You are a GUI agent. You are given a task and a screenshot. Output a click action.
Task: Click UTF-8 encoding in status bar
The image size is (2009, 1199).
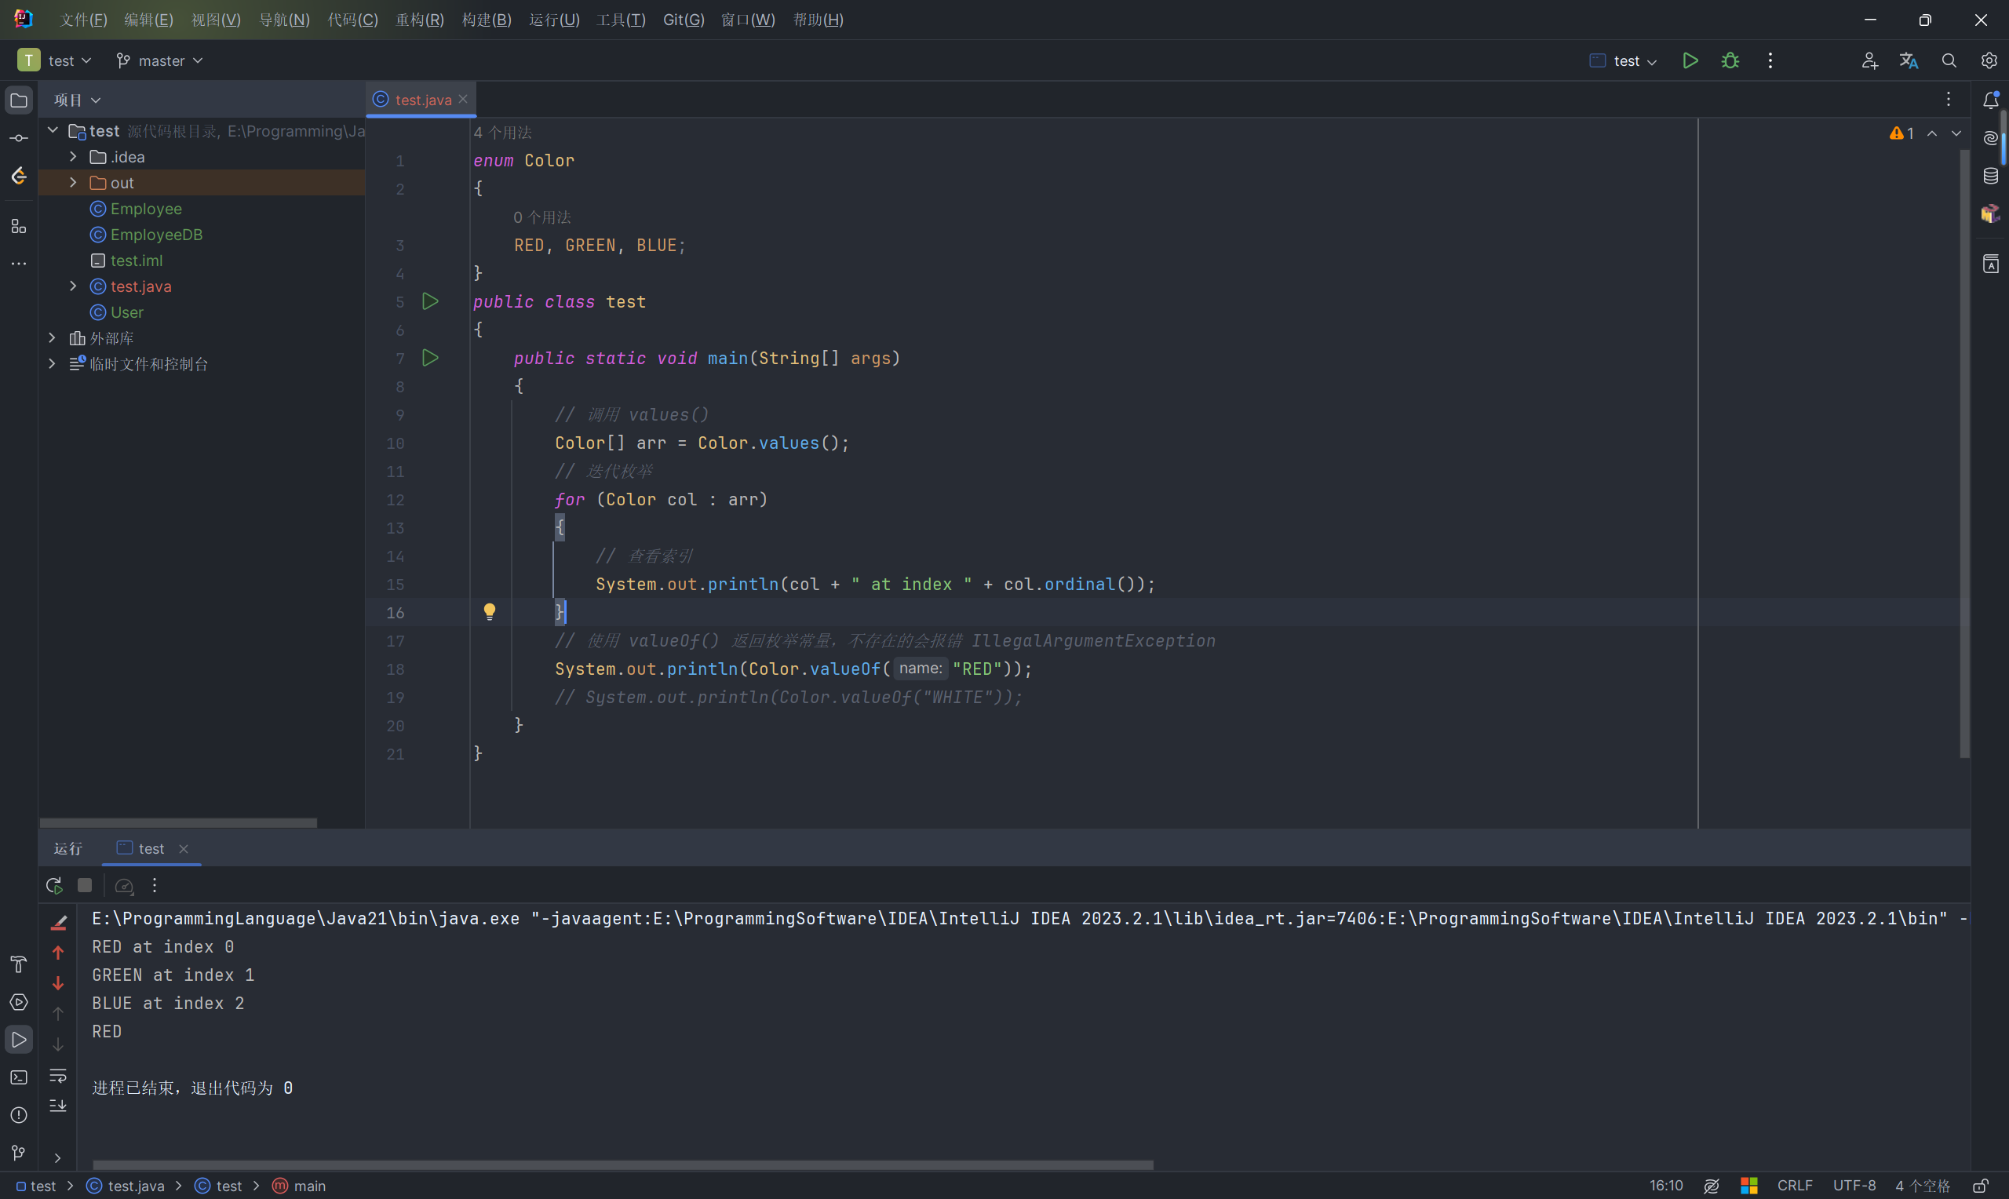click(x=1854, y=1185)
